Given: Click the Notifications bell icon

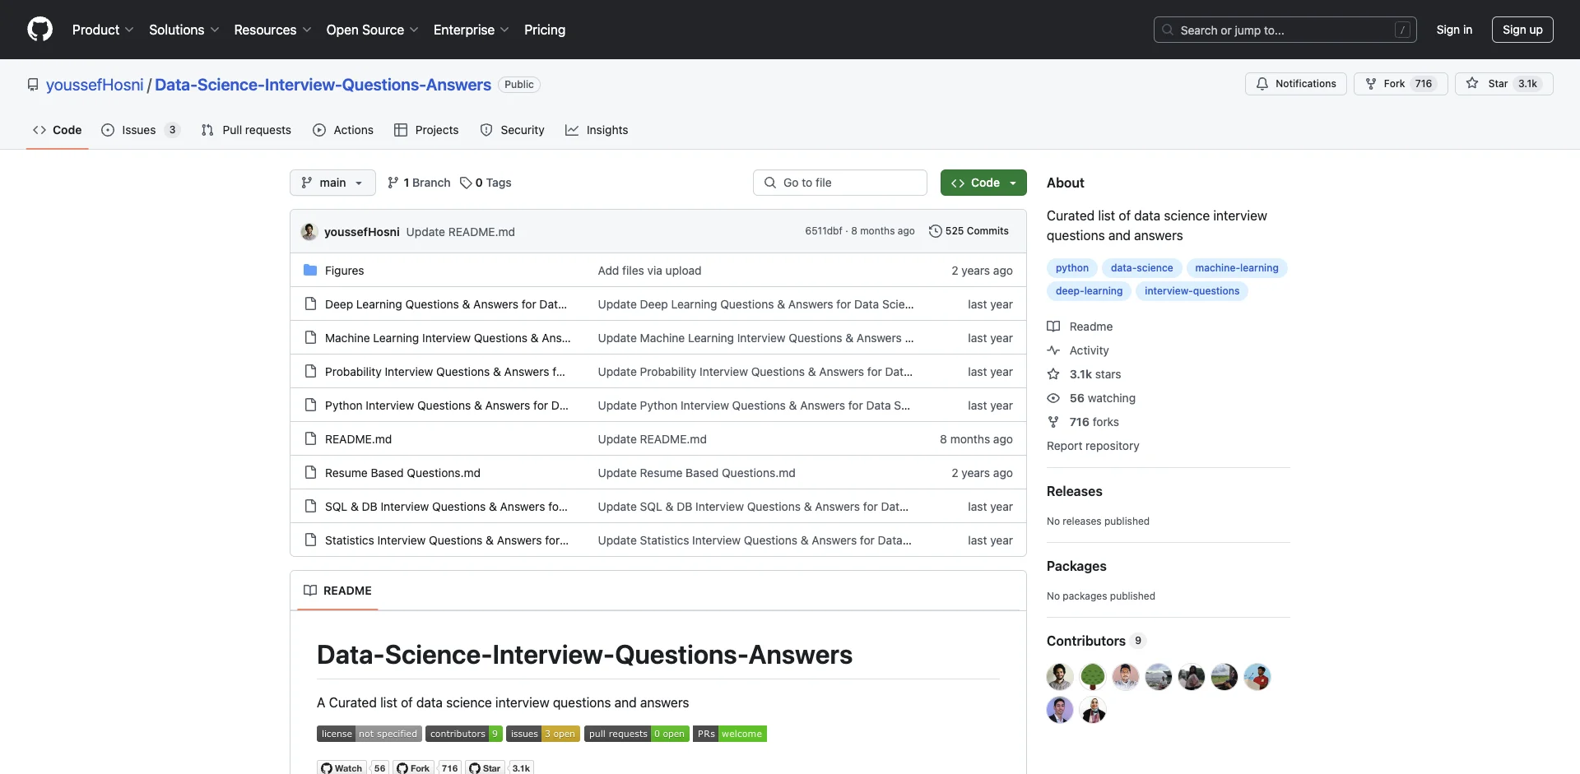Looking at the screenshot, I should 1262,84.
